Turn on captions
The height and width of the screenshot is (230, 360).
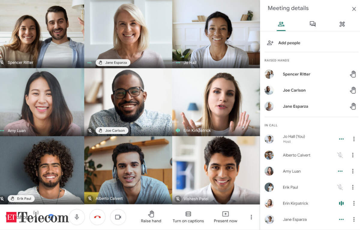tap(188, 217)
